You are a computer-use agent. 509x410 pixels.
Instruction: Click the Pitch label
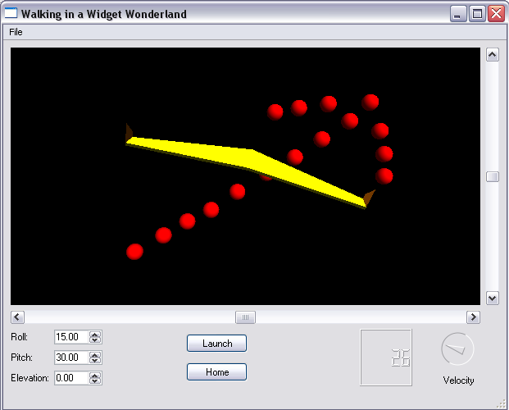pyautogui.click(x=21, y=358)
